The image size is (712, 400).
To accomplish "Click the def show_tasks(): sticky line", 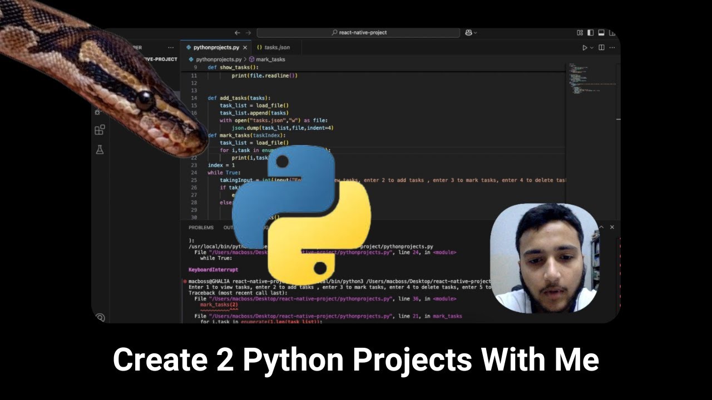I will point(233,67).
